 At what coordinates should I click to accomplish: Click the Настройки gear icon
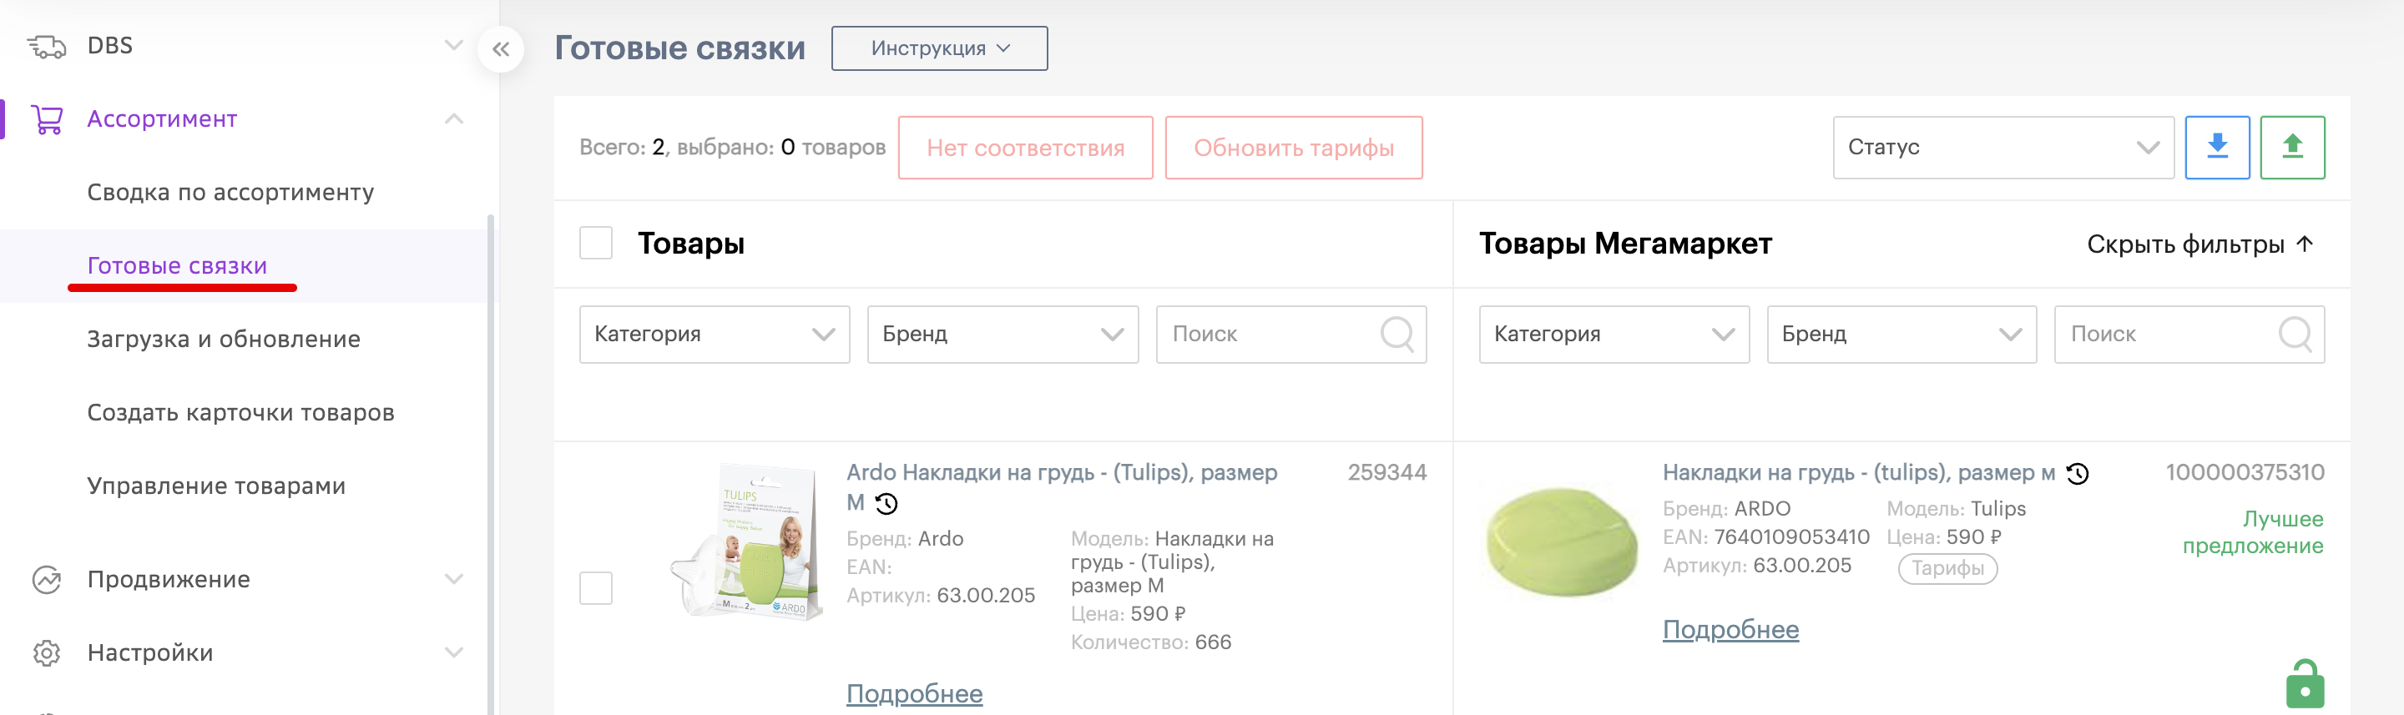pos(47,652)
